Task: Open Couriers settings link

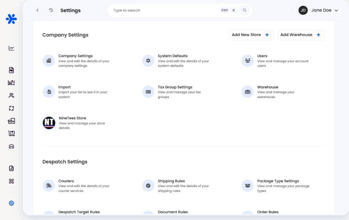Action: (x=66, y=181)
